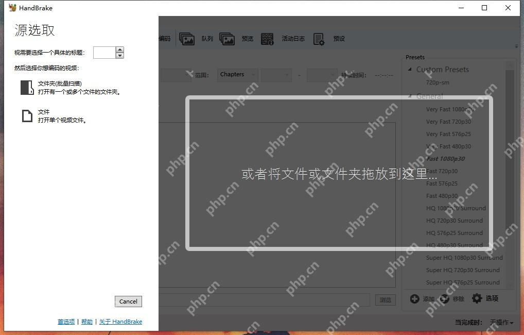Open the 关于 HandBrake about link
Screen dimensions: 524x335
tap(120, 322)
